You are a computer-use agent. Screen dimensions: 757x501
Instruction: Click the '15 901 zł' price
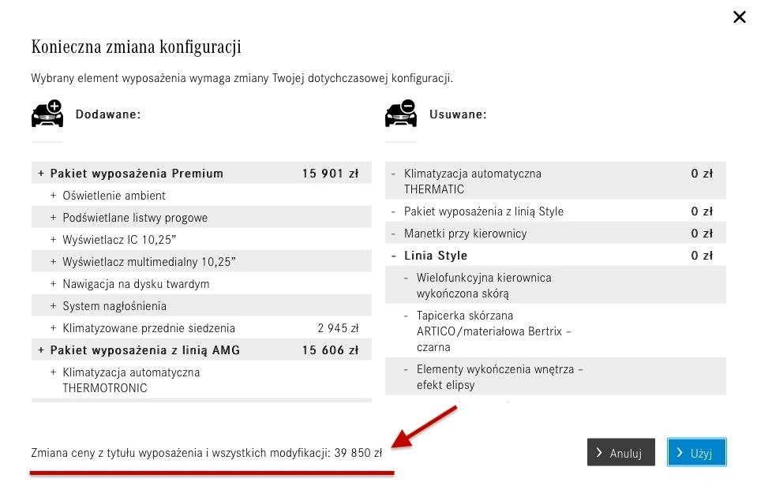[x=330, y=174]
